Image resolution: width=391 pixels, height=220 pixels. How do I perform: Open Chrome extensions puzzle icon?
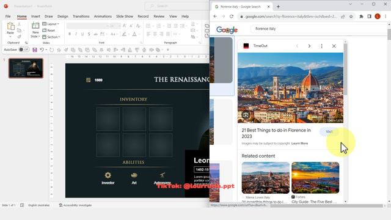coord(361,16)
